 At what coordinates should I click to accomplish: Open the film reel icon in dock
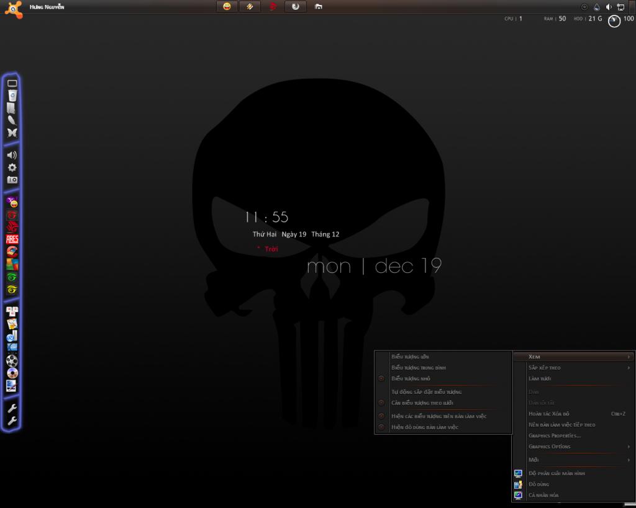click(12, 360)
